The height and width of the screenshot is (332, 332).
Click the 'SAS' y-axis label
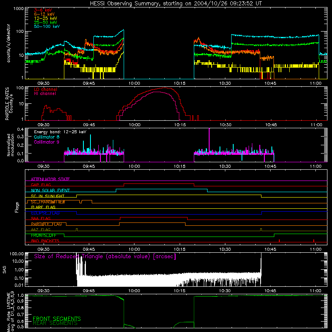tap(4, 269)
